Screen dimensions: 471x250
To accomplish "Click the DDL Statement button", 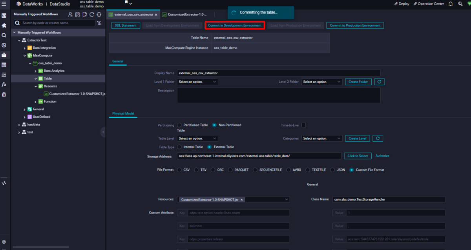I will 126,25.
